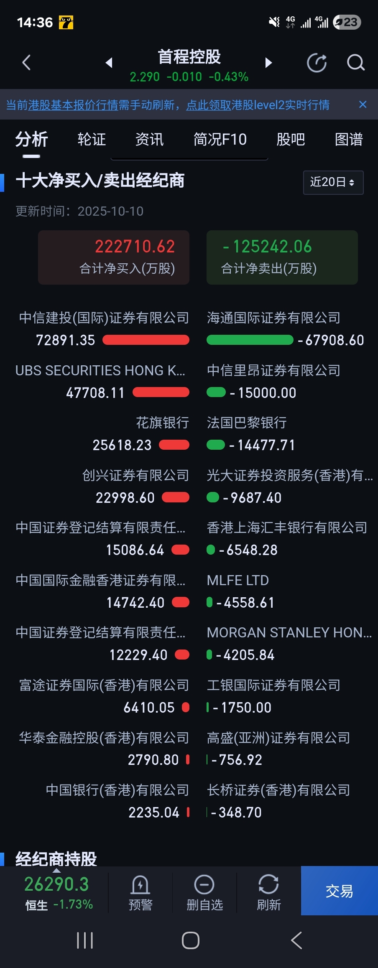Tap the red bar for 中信建投(国际)证券

click(146, 340)
